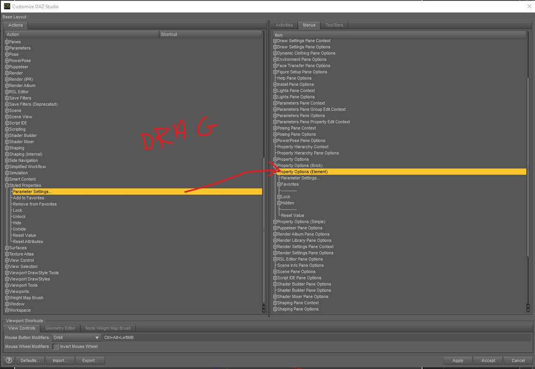Expand Property Options (Simple) menu
This screenshot has height=369, width=535.
coord(275,222)
